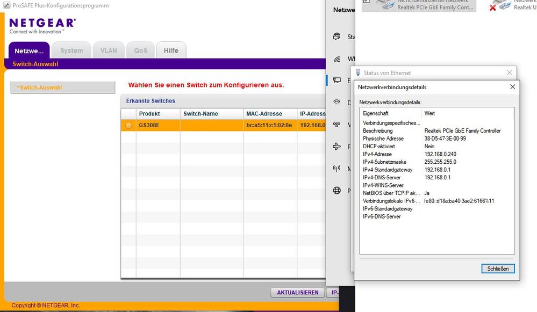Select the IPv6-DNS-Server row
The image size is (537, 312).
pyautogui.click(x=436, y=216)
